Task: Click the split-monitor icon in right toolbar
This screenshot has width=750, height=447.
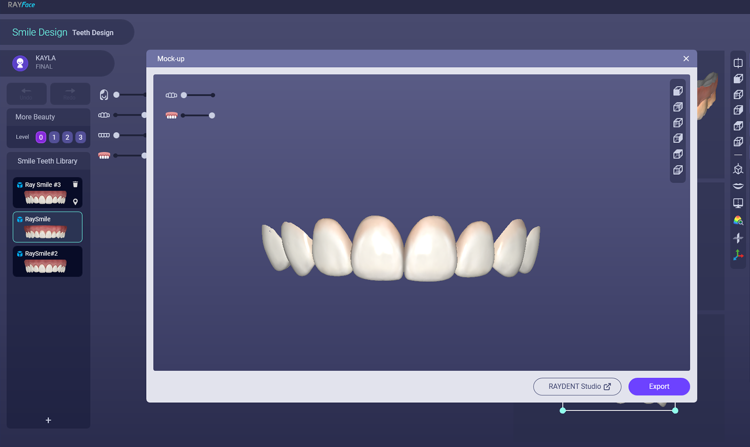Action: (738, 203)
